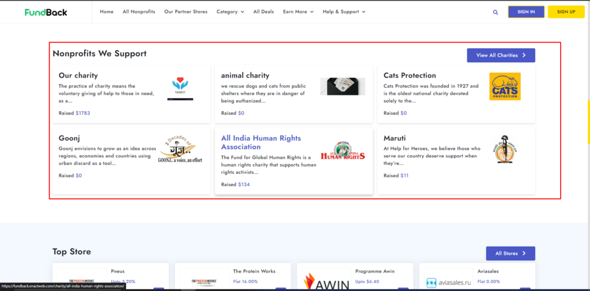Open the Maruti charity emblem
Screen dimensions: 590x291
(505, 149)
